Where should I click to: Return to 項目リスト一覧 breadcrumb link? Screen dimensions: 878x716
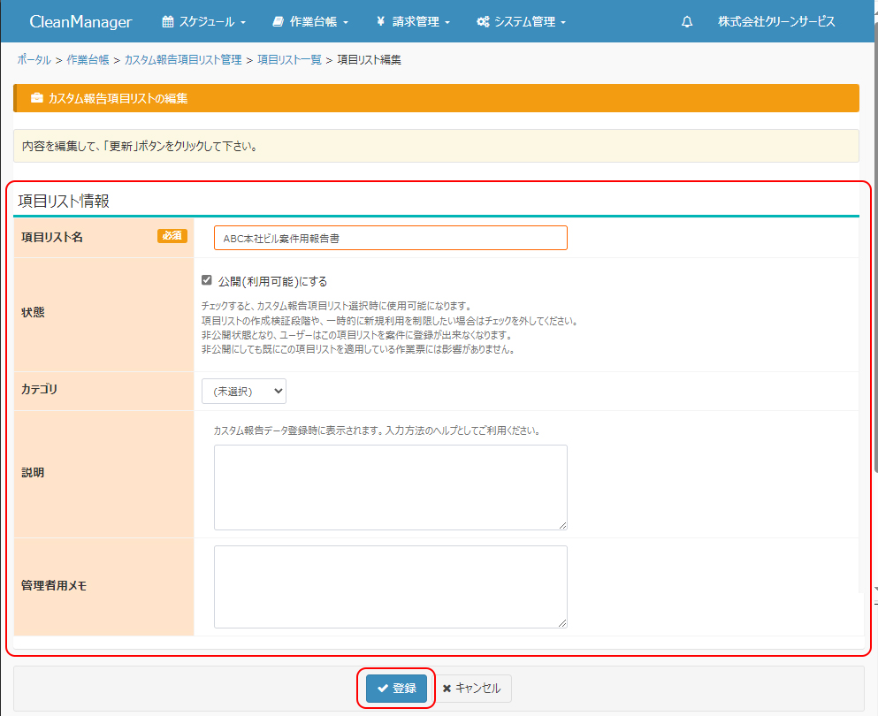click(x=289, y=60)
